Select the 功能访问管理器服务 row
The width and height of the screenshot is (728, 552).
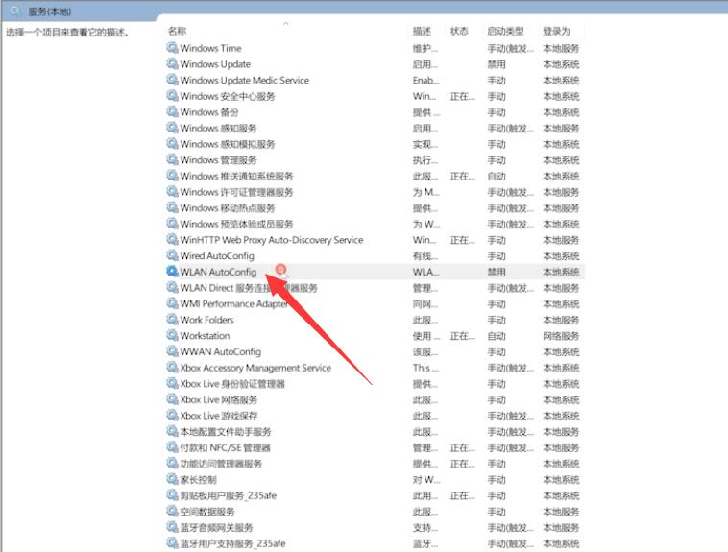[x=375, y=464]
